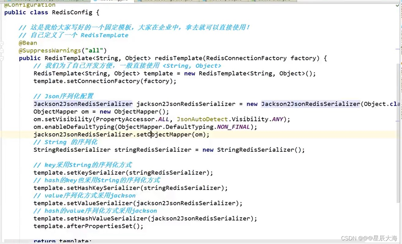Click template.setHashKeySerializer line

(x=131, y=188)
